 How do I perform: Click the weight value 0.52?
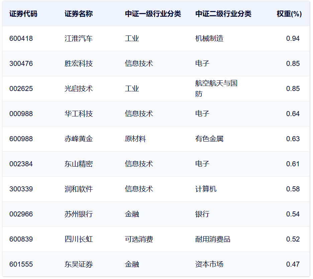tap(293, 239)
